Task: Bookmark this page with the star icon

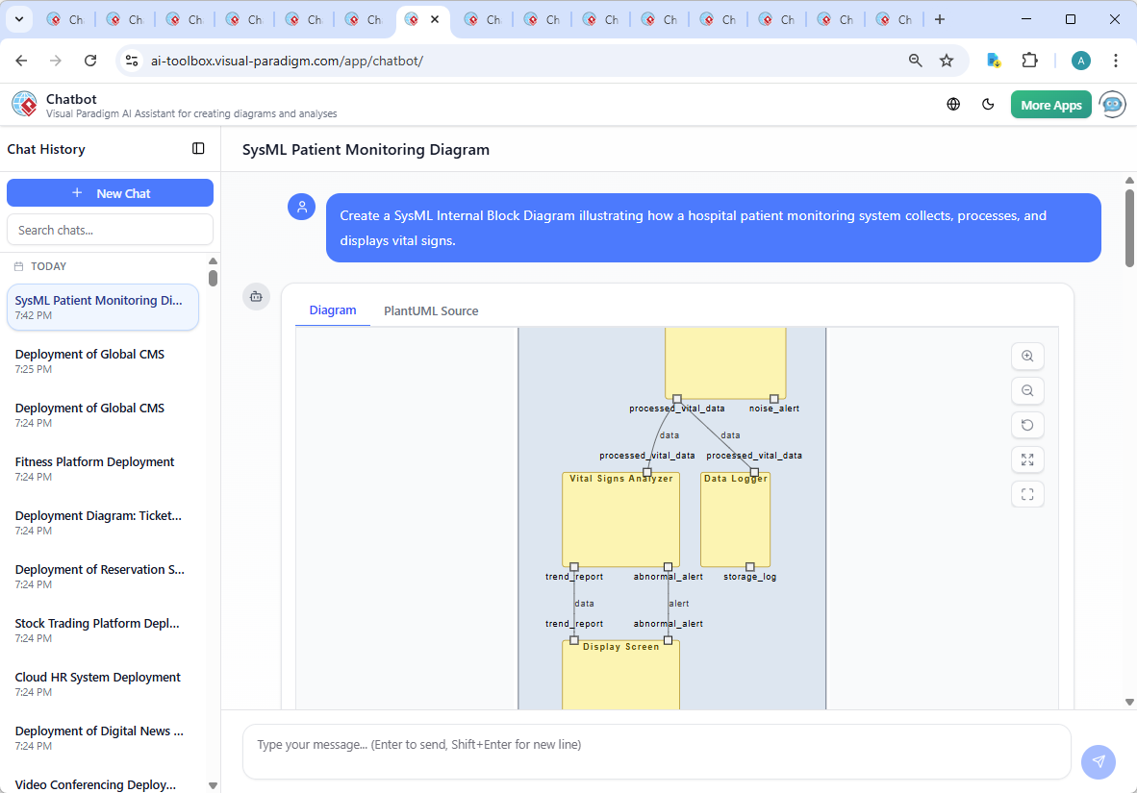Action: [x=947, y=61]
